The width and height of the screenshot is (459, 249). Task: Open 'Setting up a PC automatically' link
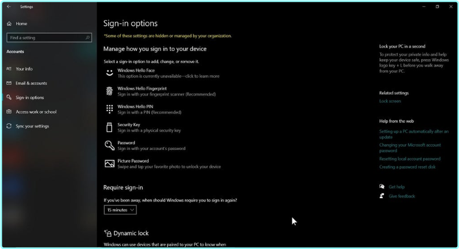tap(414, 134)
